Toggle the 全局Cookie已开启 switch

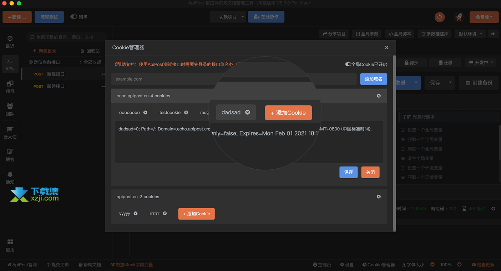pyautogui.click(x=348, y=65)
